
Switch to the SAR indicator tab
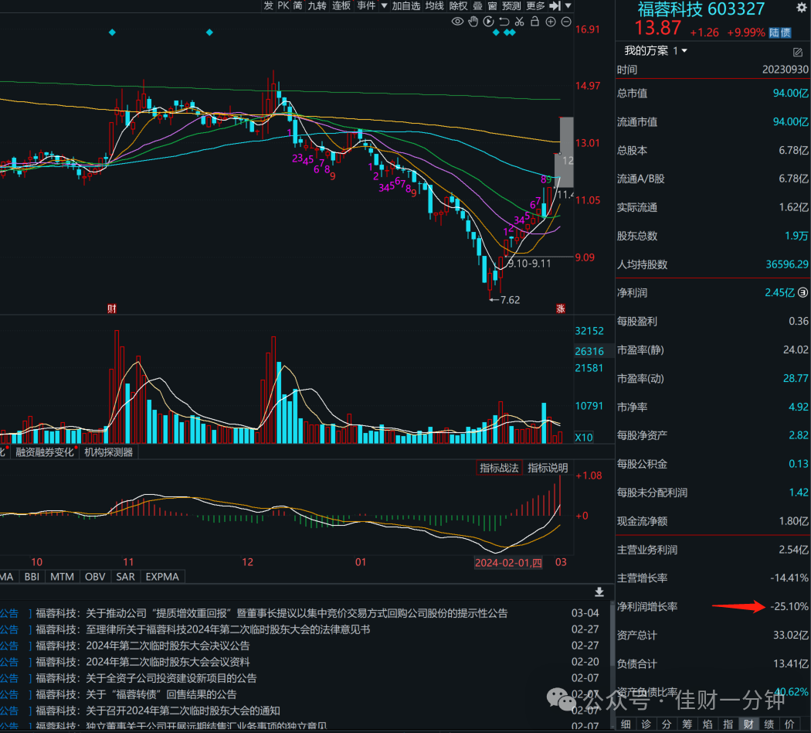point(125,577)
